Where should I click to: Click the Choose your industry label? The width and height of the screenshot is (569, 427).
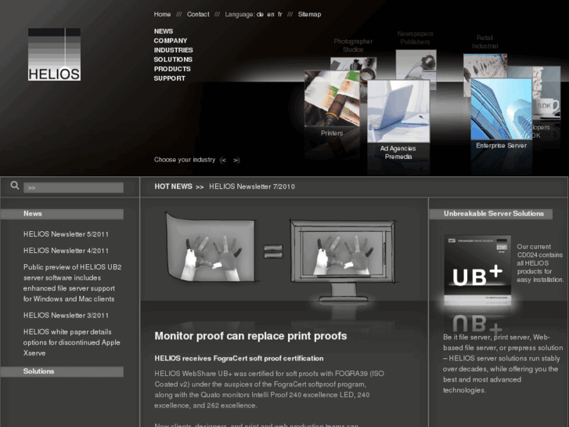coord(185,160)
